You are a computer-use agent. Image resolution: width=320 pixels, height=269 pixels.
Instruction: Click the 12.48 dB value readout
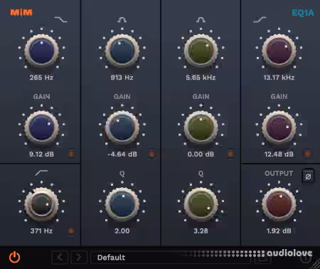pos(279,154)
